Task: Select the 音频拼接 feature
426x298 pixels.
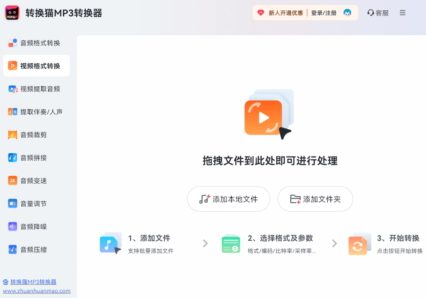Action: 36,157
